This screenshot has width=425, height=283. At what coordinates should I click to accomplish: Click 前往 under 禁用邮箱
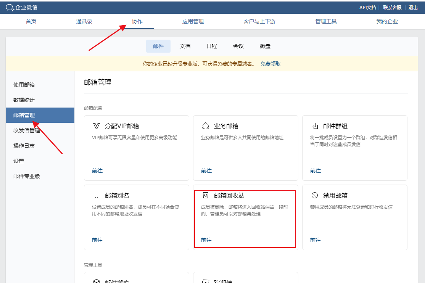316,240
